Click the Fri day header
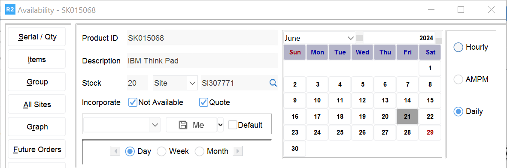The image size is (507, 168). (407, 52)
